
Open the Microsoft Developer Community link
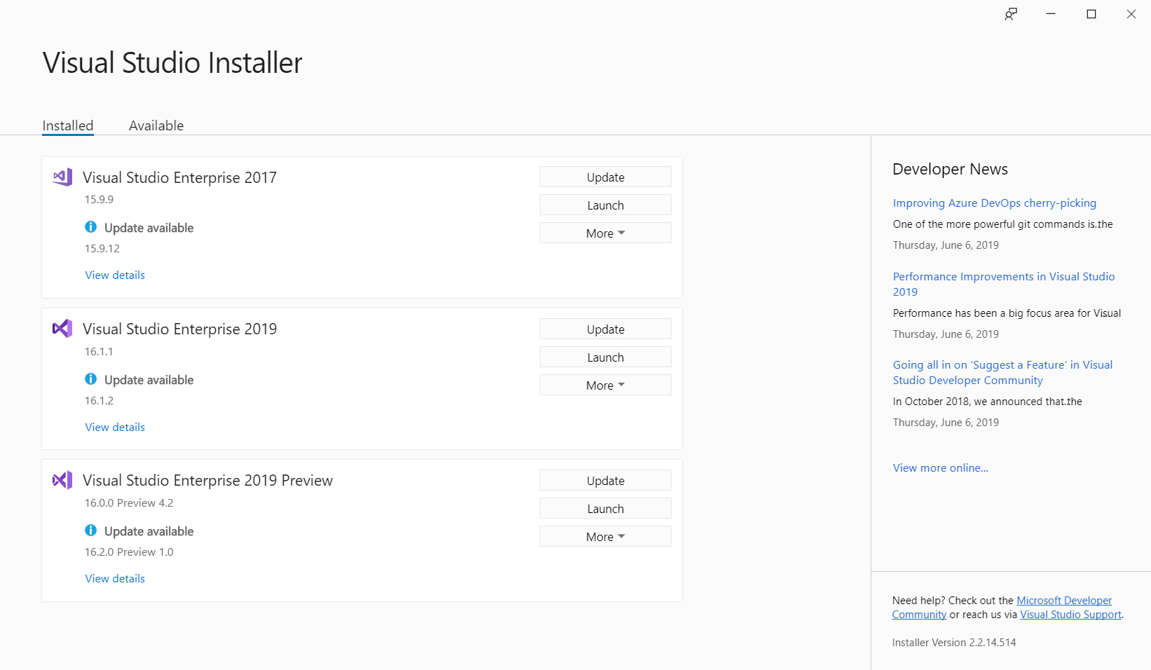pos(1064,601)
